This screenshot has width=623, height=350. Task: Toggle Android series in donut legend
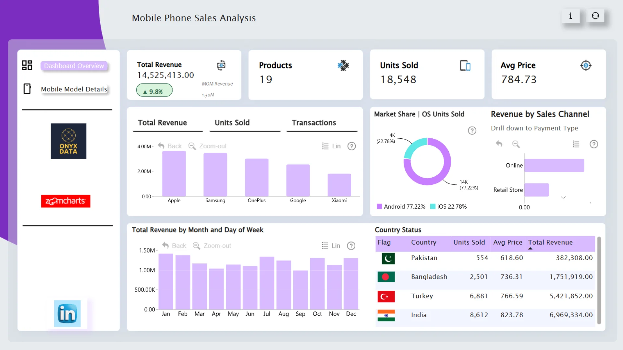click(401, 207)
